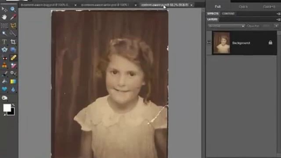Swap foreground and background colors
The height and width of the screenshot is (158, 281).
coord(13,105)
